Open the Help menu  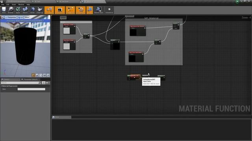point(28,4)
